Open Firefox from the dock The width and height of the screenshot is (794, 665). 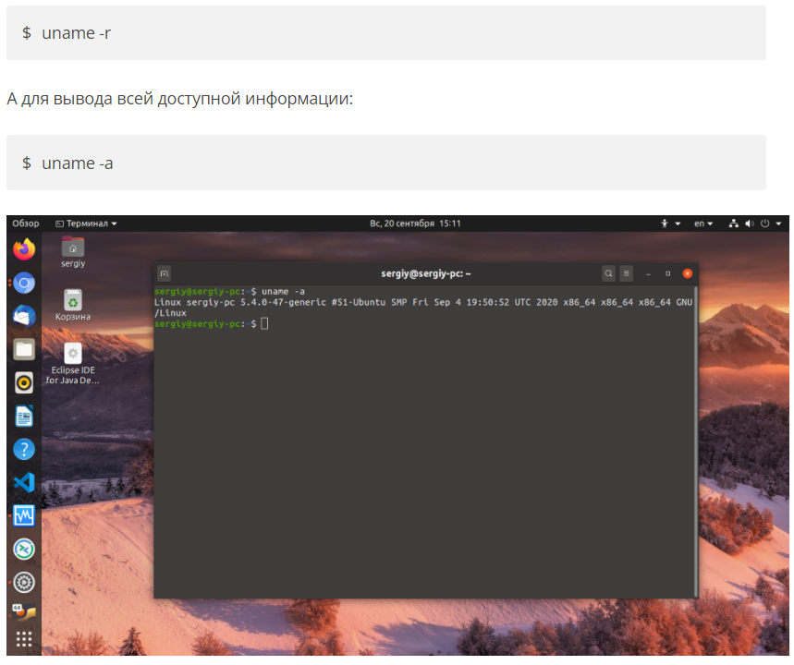(x=24, y=249)
